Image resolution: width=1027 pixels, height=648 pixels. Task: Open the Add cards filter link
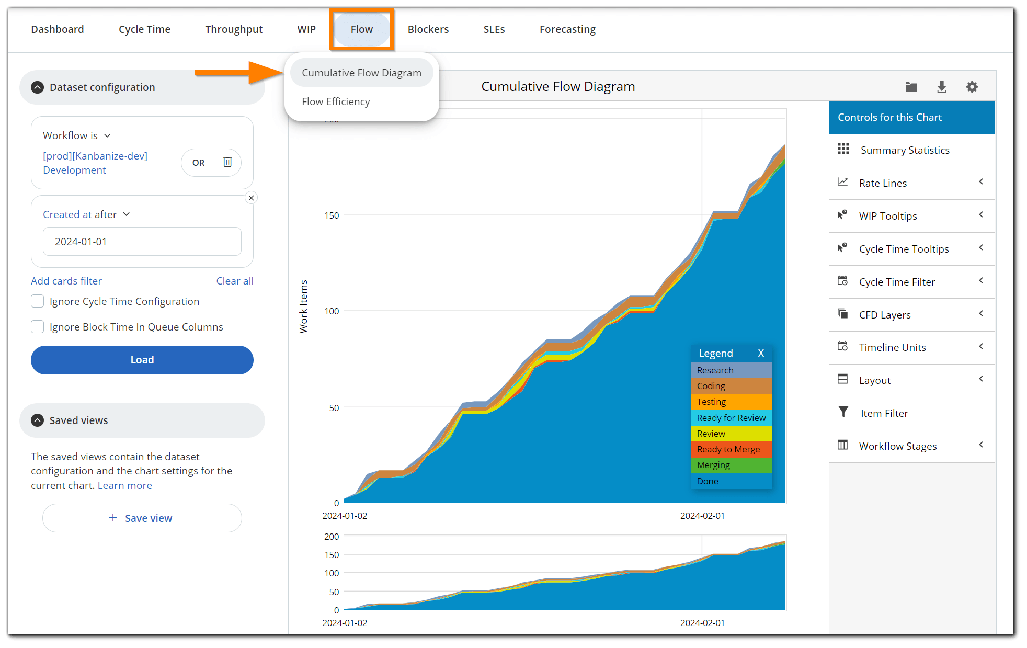click(x=66, y=281)
